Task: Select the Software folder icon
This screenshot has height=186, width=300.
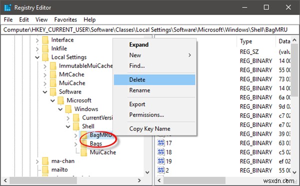Action: pos(53,92)
